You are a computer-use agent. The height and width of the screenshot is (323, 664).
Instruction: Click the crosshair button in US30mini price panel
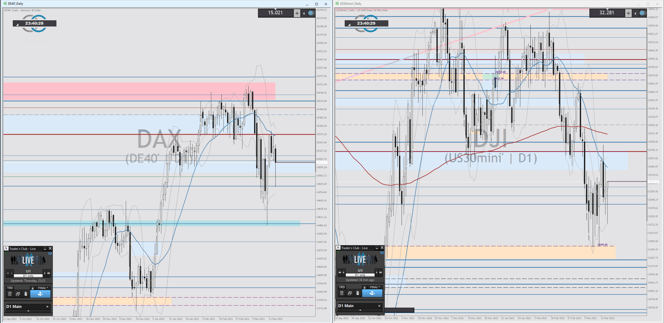[x=628, y=13]
